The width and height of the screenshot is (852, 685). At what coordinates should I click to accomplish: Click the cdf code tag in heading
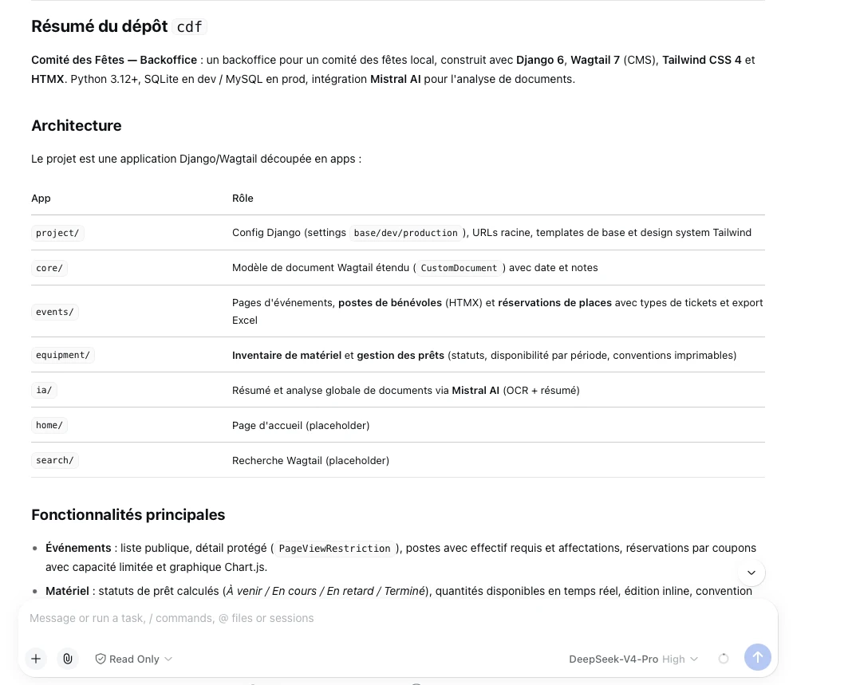[x=190, y=26]
